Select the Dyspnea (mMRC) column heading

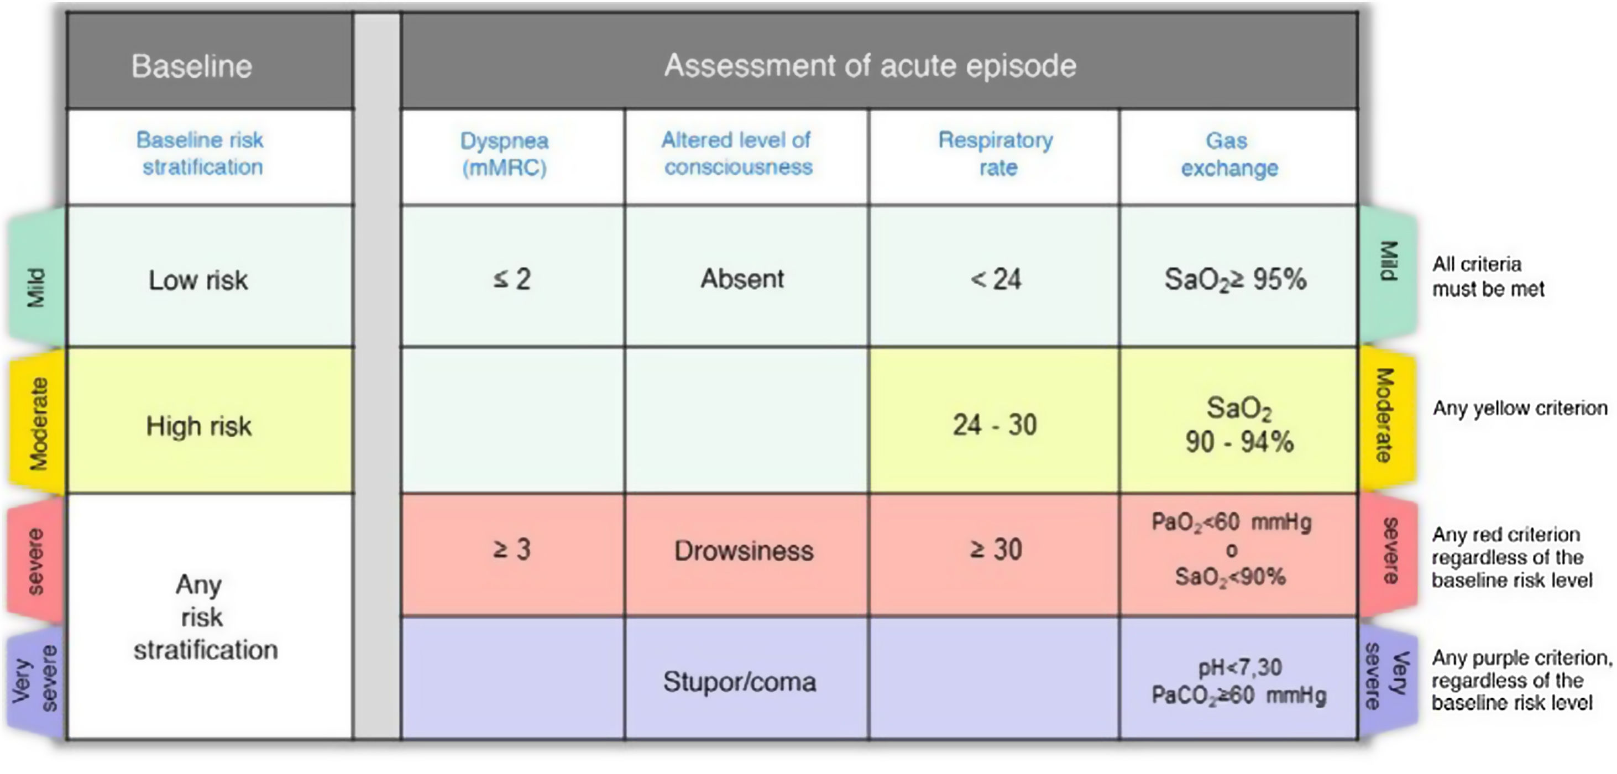(x=505, y=154)
